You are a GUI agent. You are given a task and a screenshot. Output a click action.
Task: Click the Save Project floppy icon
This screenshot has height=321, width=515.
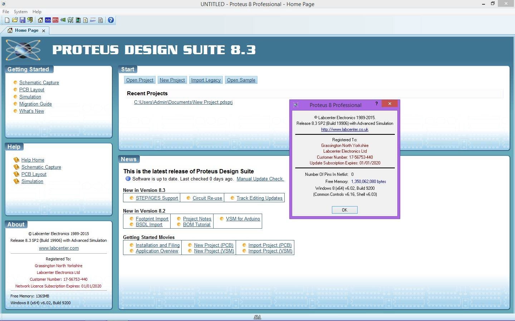(x=23, y=20)
